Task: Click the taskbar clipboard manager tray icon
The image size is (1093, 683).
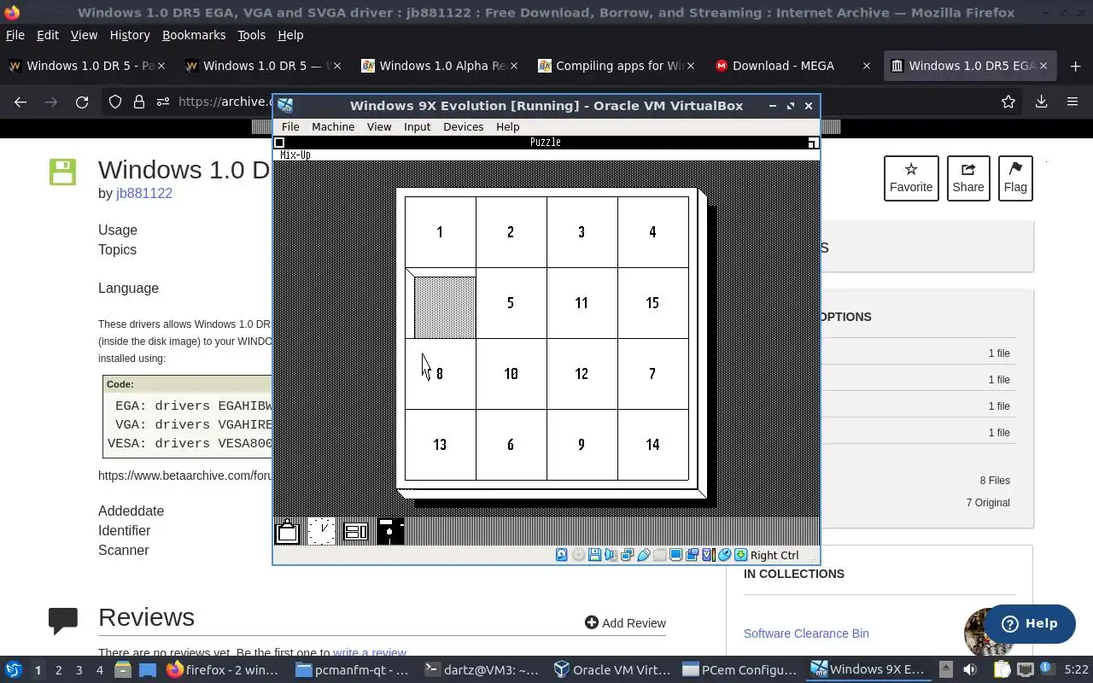Action: tap(1002, 669)
